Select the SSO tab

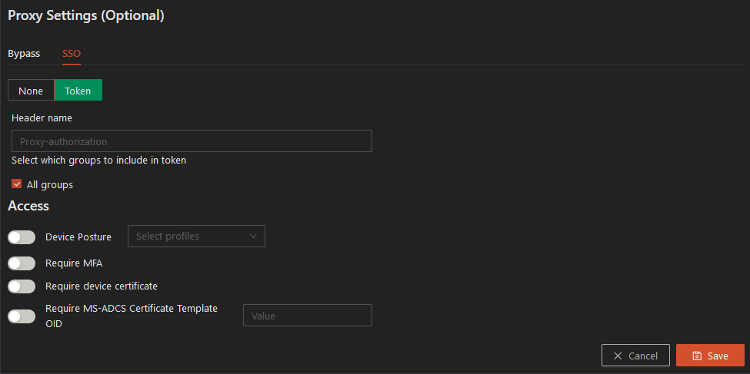click(72, 54)
